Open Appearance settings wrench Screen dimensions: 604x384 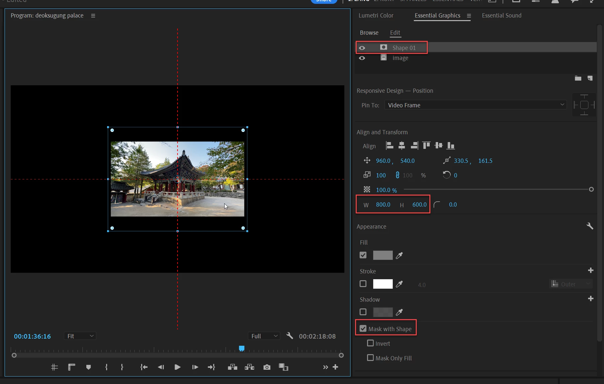pyautogui.click(x=590, y=226)
